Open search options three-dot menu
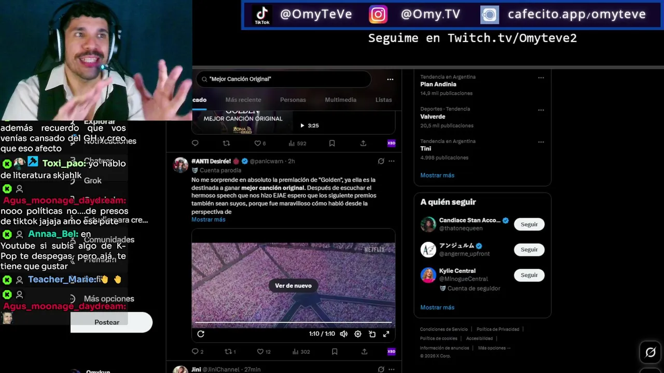The image size is (664, 373). point(390,79)
